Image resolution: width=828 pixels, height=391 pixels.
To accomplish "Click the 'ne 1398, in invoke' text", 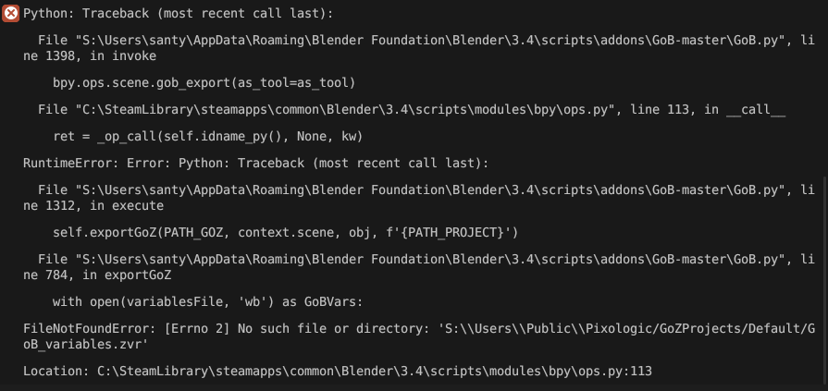I will click(90, 56).
